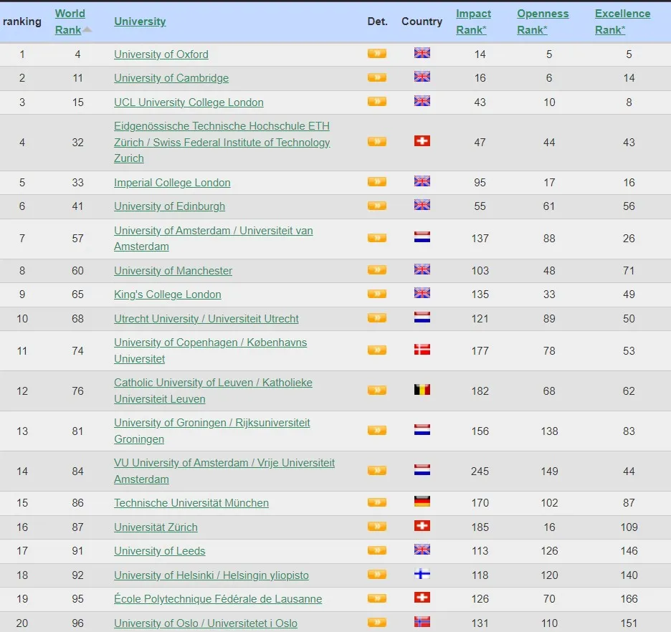Sort table by Excellence Rank header
Image resolution: width=671 pixels, height=632 pixels.
(623, 21)
